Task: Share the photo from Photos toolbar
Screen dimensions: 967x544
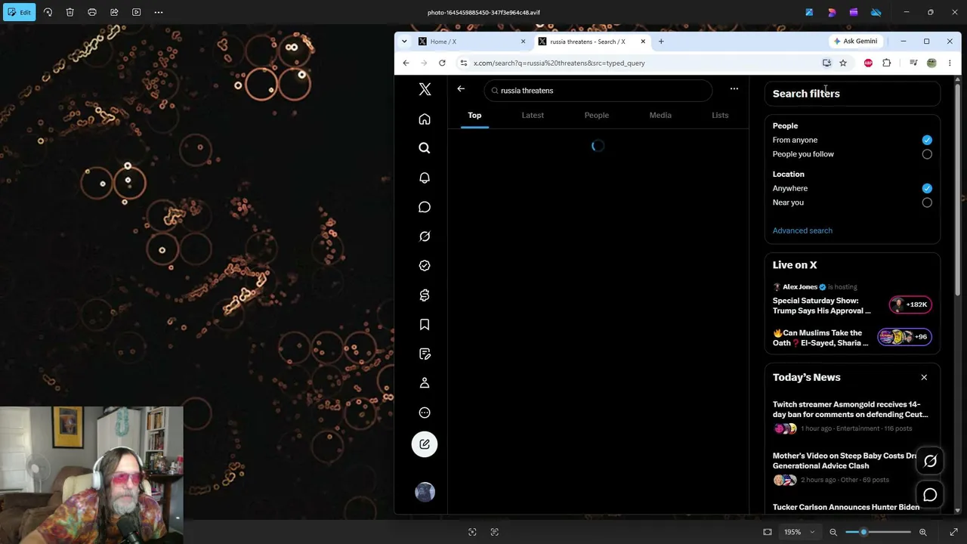Action: (x=114, y=12)
